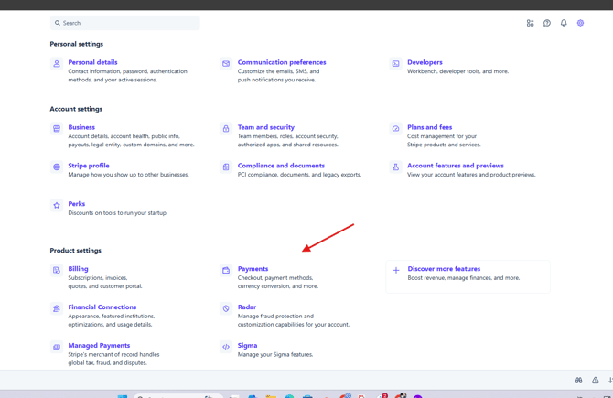This screenshot has width=613, height=398.
Task: Click 'Cost management for your Stripe products' description
Action: [444, 140]
